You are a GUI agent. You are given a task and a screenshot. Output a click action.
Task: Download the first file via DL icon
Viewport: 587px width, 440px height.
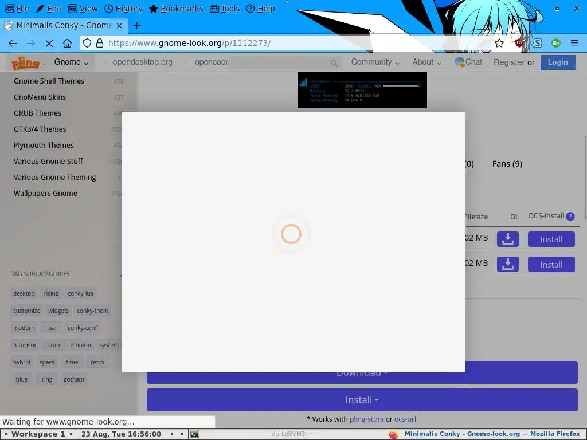click(x=508, y=239)
